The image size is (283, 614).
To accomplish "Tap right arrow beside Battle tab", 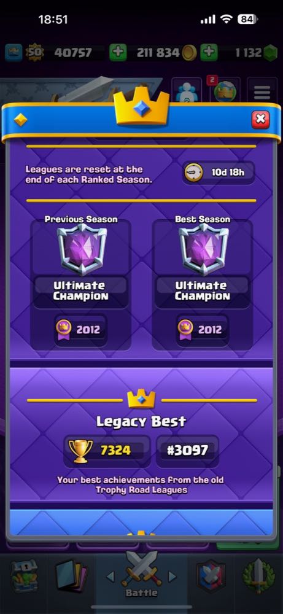I will click(x=172, y=576).
